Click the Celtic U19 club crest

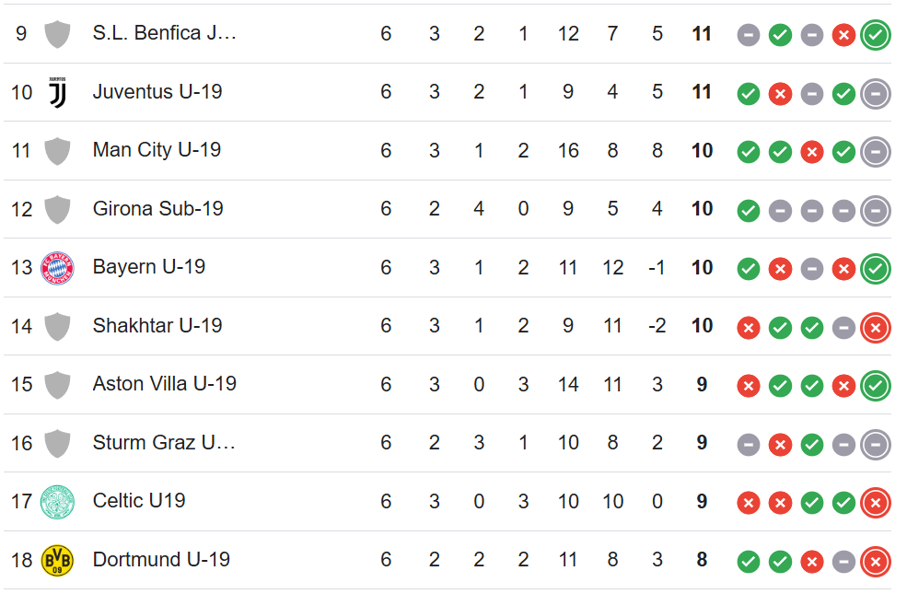(x=57, y=502)
